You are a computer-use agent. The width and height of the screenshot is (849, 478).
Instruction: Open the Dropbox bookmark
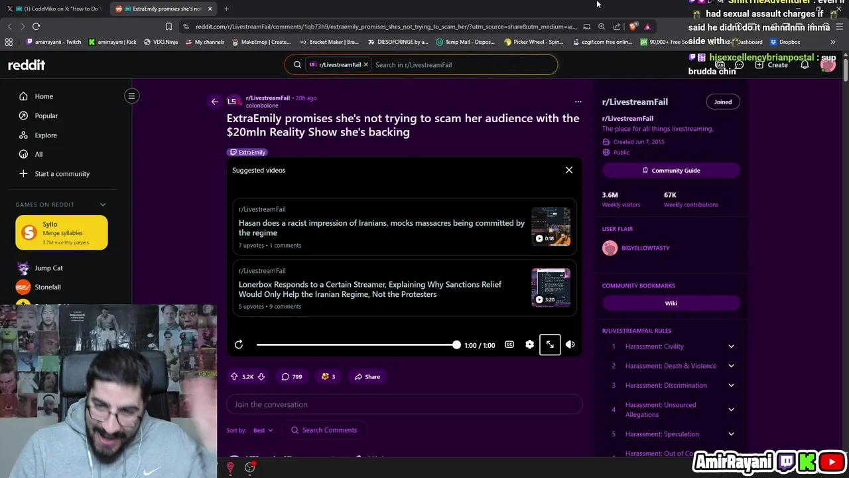[785, 42]
